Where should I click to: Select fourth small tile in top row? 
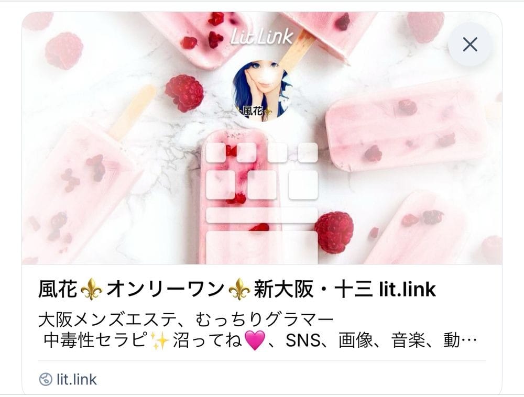[308, 152]
